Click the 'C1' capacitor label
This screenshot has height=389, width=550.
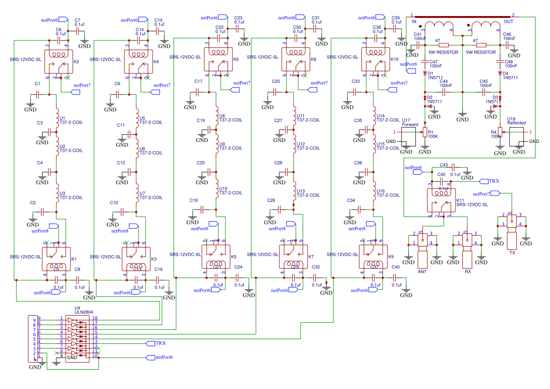(38, 84)
